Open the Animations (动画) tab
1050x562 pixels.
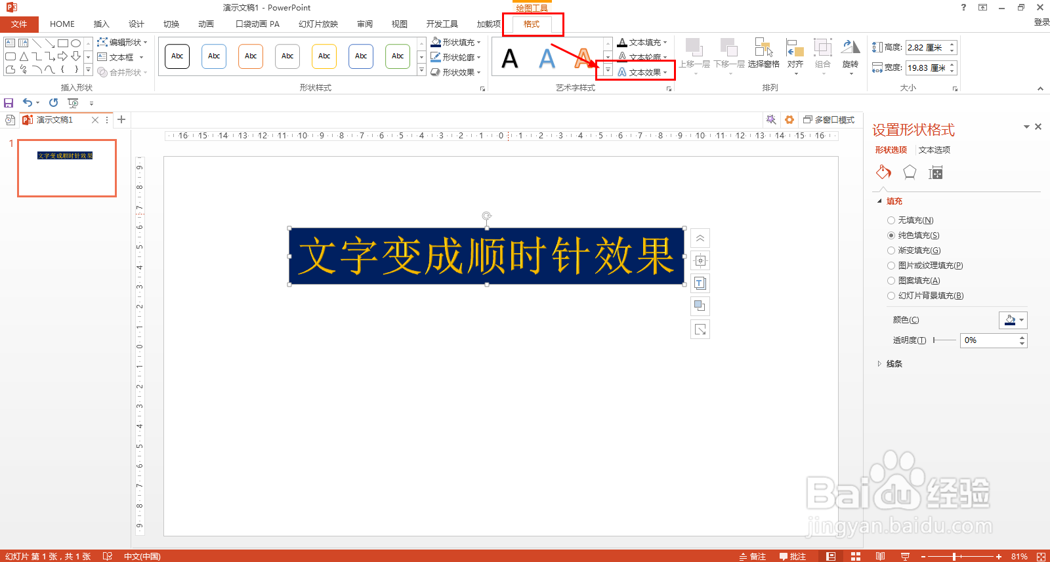206,24
